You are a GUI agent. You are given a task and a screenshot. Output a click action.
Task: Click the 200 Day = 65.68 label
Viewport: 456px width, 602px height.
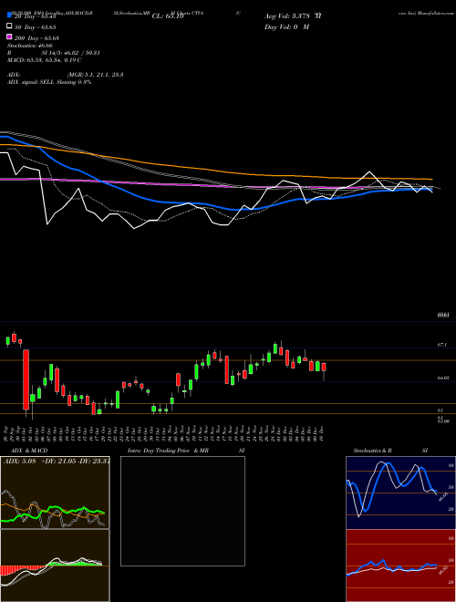coord(36,38)
